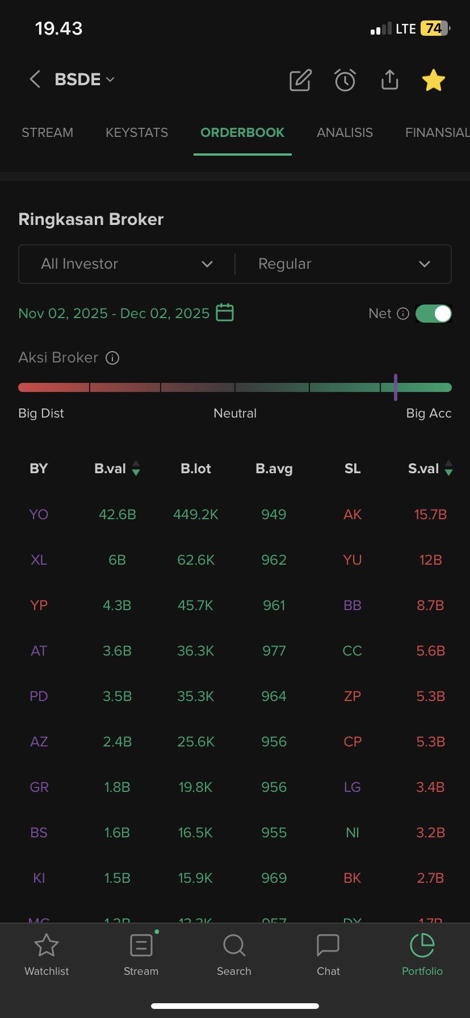Sort by S.val column arrows
470x1018 pixels.
pos(448,469)
